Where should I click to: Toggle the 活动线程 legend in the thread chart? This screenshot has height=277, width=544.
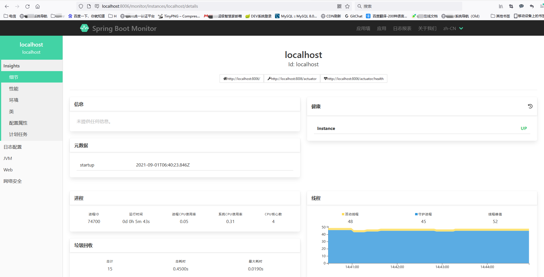point(350,214)
